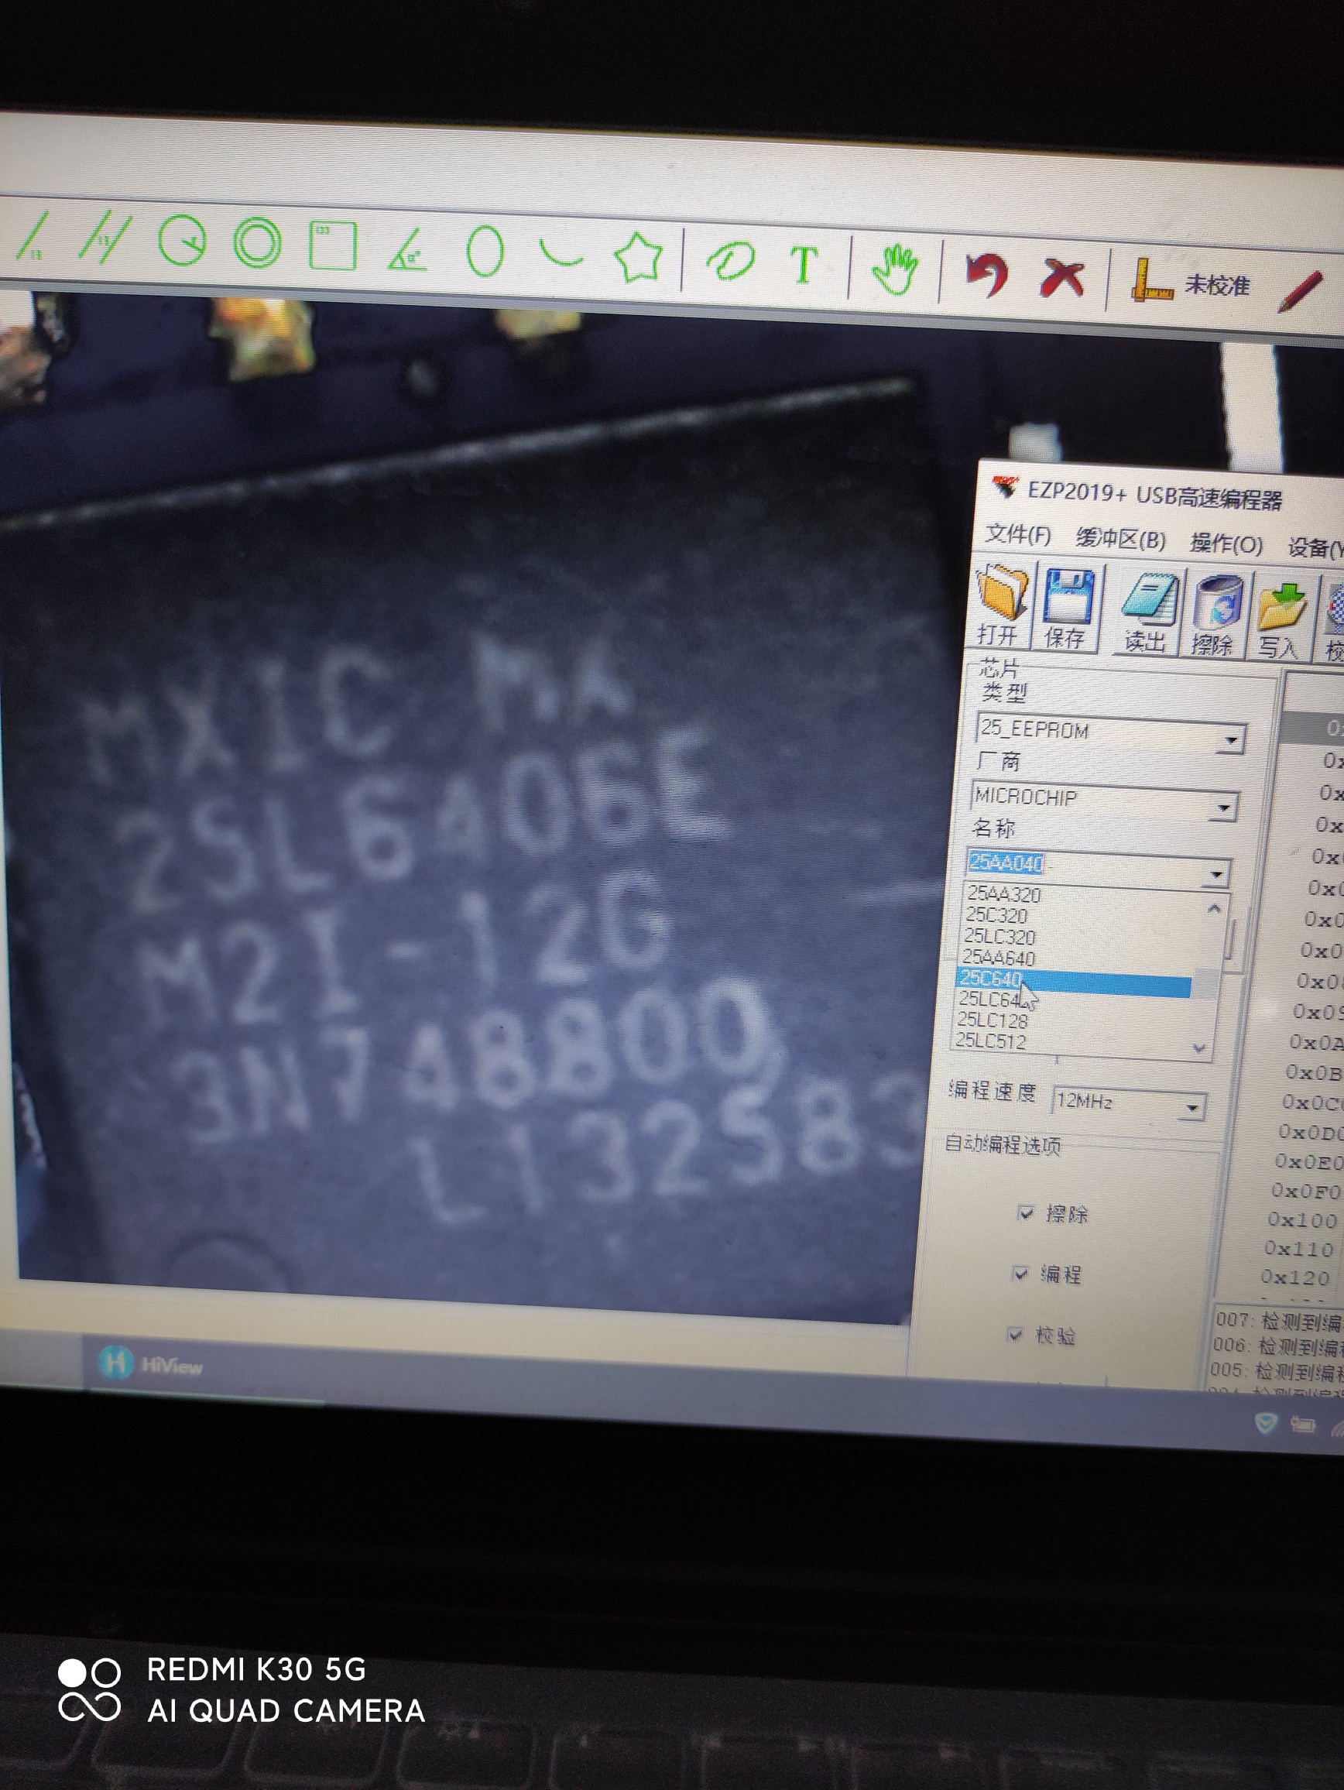Viewport: 1344px width, 1790px height.
Task: Select the ellipse drawing tool
Action: pos(485,252)
